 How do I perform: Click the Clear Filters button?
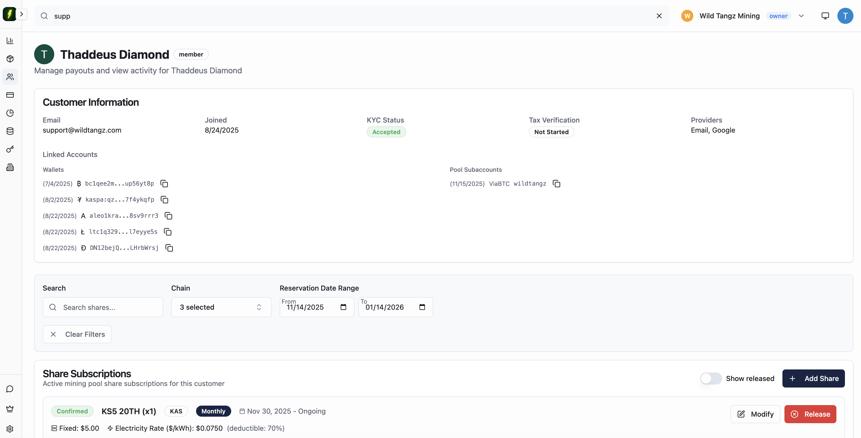[77, 334]
